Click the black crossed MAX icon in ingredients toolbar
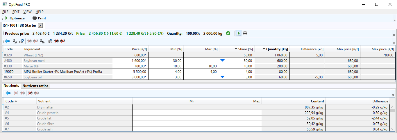 tap(62, 41)
